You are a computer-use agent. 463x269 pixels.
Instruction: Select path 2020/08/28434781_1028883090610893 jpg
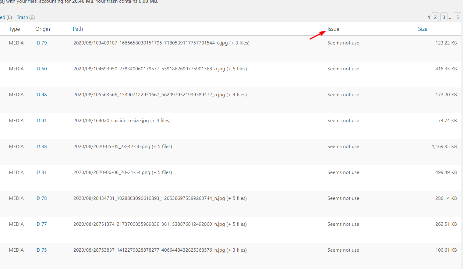point(160,198)
